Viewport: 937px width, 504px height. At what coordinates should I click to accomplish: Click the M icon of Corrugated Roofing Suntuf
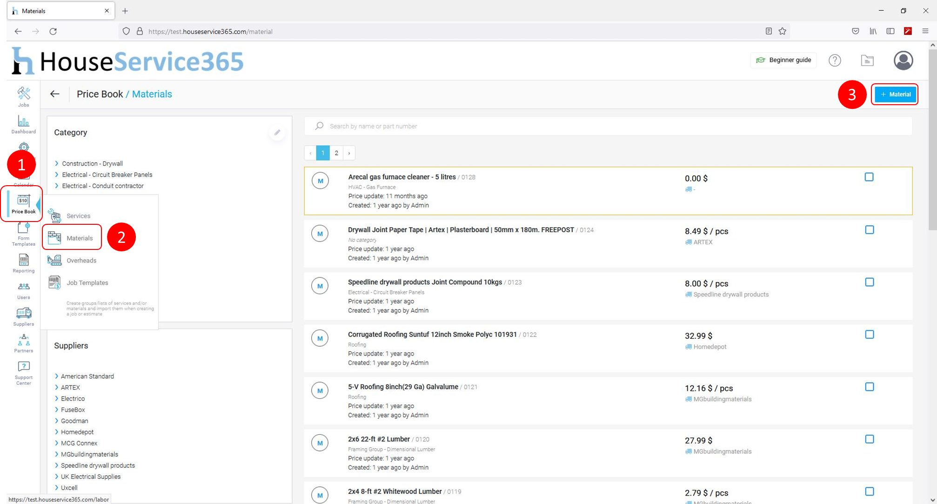coord(320,338)
